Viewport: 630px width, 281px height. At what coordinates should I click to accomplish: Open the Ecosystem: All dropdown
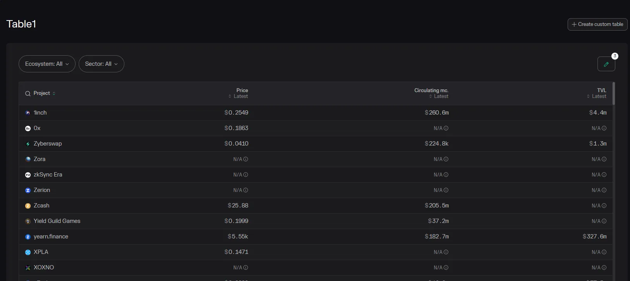coord(47,64)
